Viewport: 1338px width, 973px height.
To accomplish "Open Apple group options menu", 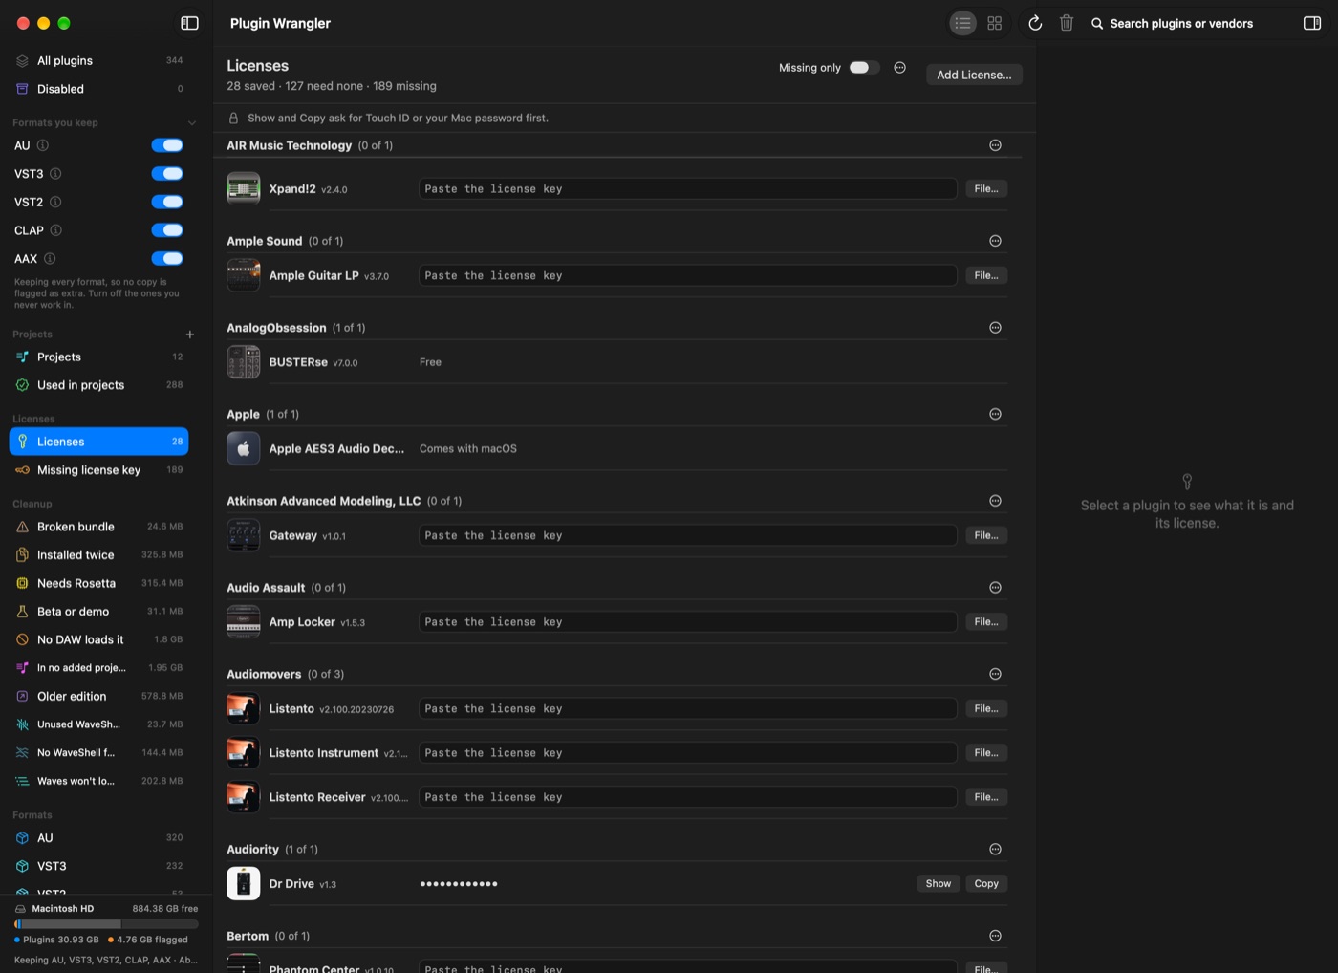I will (995, 414).
